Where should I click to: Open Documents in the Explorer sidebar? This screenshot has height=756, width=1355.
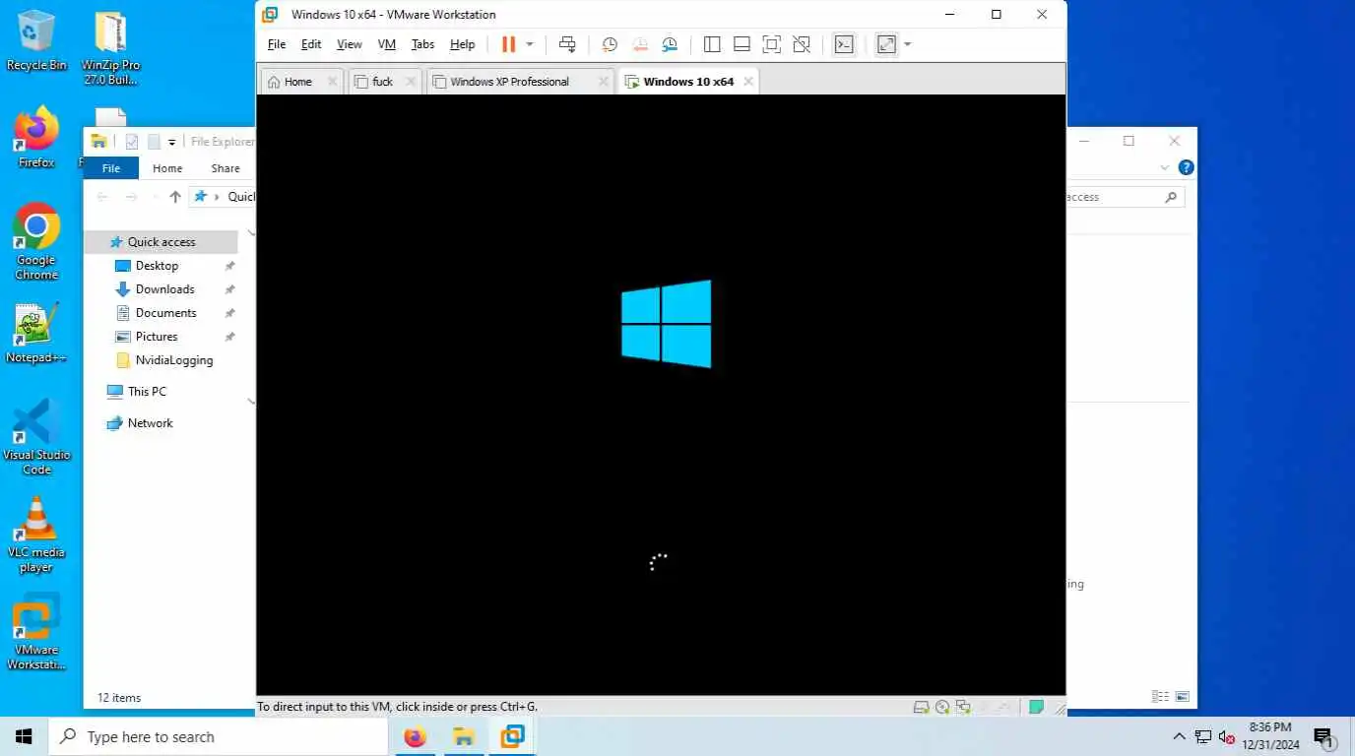tap(165, 313)
